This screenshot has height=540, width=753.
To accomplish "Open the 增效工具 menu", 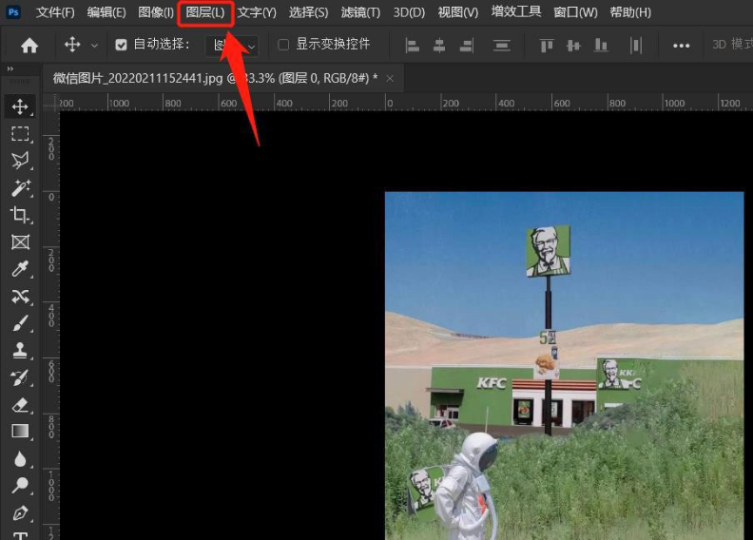I will (515, 12).
